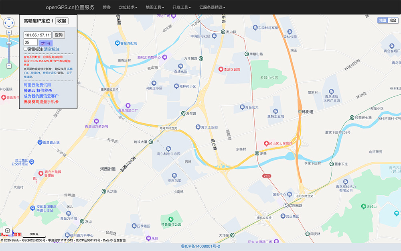Screen dimensions: 401x251
Task: Click the 南昌路北站 bus station marker
Action: pos(40,142)
